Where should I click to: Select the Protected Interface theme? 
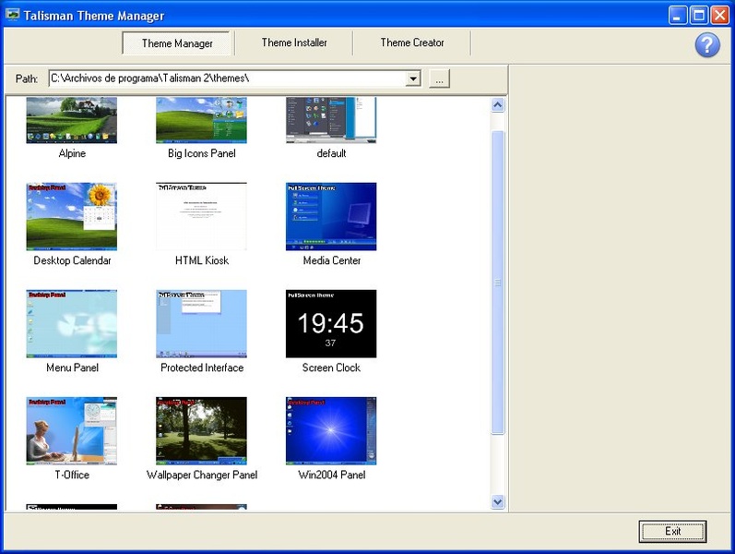click(201, 324)
